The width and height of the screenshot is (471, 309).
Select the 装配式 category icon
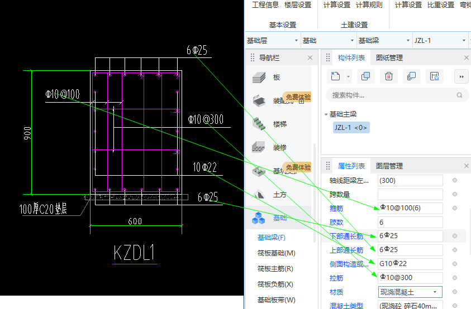coord(259,101)
